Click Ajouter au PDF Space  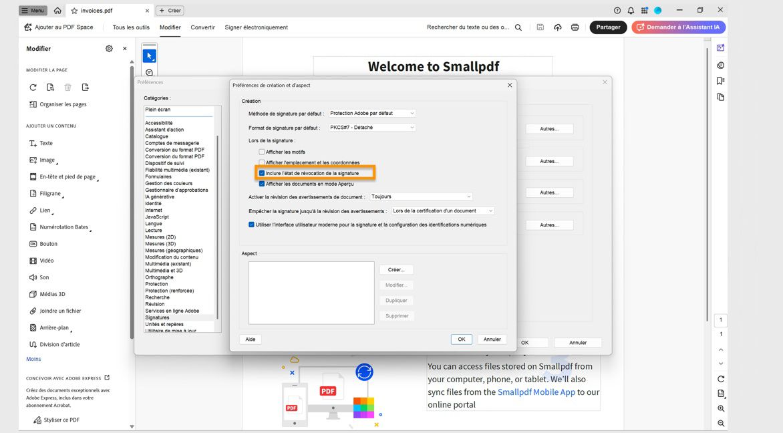tap(59, 27)
